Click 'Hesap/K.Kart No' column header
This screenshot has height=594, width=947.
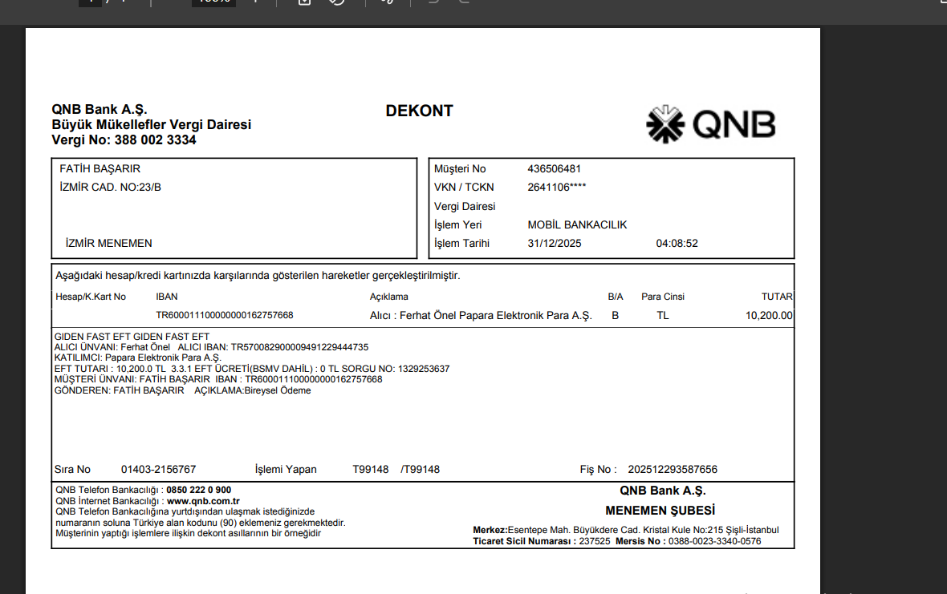click(91, 297)
